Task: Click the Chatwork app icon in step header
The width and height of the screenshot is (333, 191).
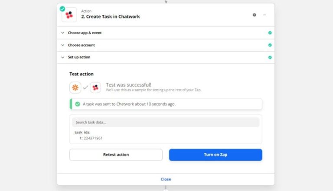Action: tap(69, 15)
